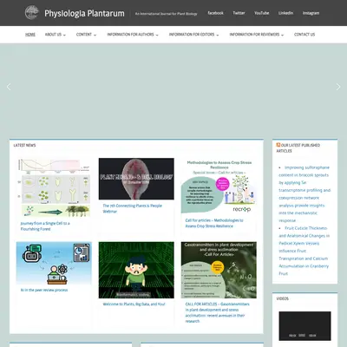Open 'Journey from a Single Cell to a Flourishing Forest' link
Image resolution: width=347 pixels, height=347 pixels.
click(45, 226)
